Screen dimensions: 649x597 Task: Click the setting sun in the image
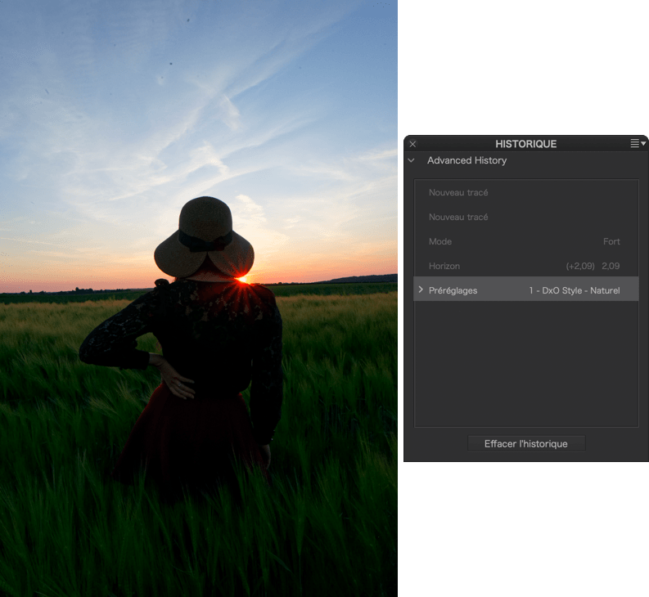pos(243,280)
